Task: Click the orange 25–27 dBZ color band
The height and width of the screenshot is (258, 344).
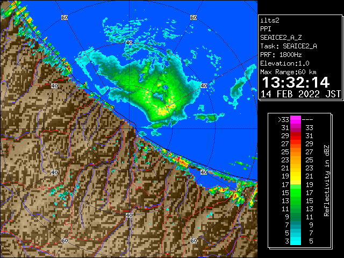Action: coord(296,152)
